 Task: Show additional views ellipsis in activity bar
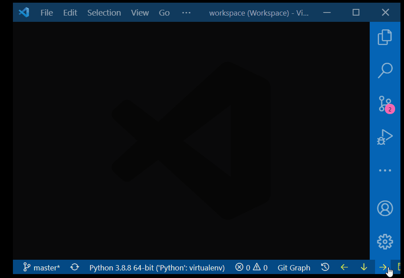(385, 171)
